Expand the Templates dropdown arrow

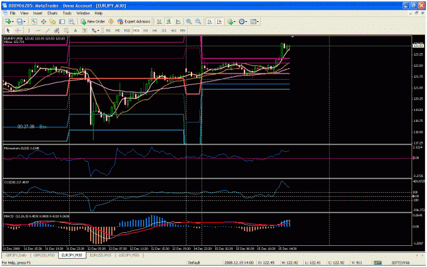[x=258, y=22]
